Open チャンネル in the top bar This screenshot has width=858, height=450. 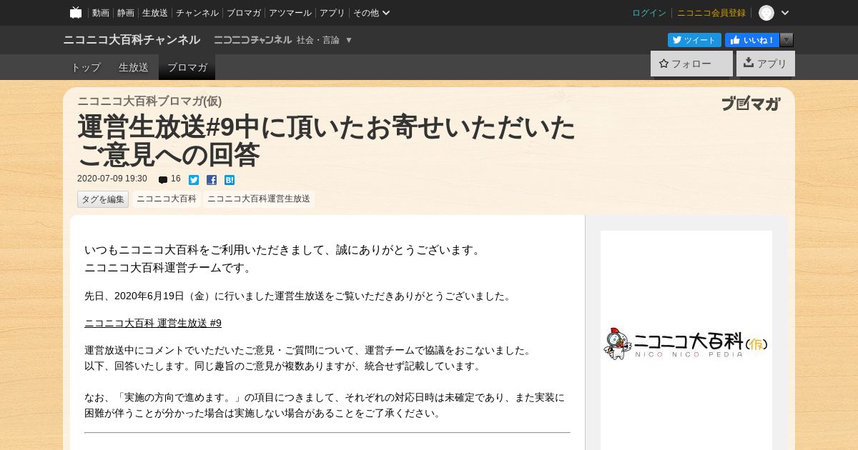[x=197, y=13]
